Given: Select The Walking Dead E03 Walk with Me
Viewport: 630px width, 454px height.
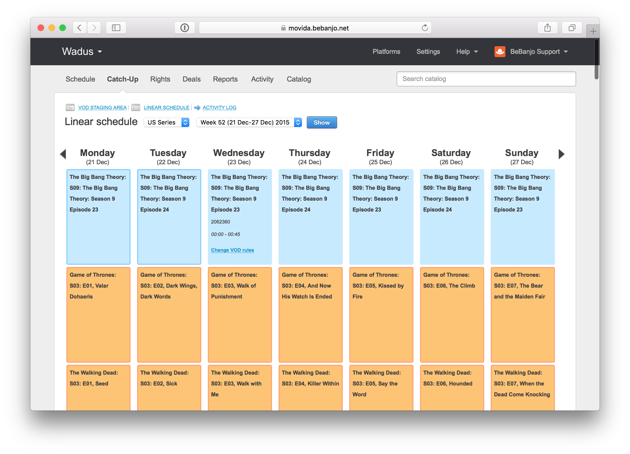Looking at the screenshot, I should 240,388.
